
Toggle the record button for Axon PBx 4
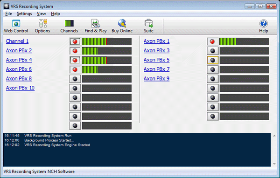pos(75,60)
